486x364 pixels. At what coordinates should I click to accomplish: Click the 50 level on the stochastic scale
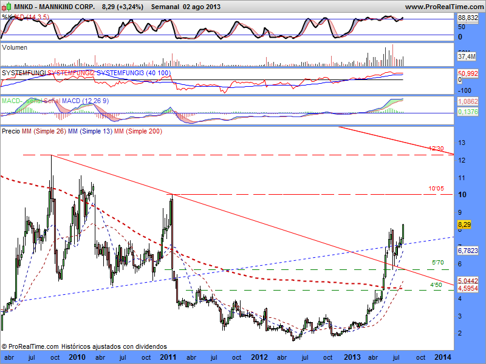[462, 27]
